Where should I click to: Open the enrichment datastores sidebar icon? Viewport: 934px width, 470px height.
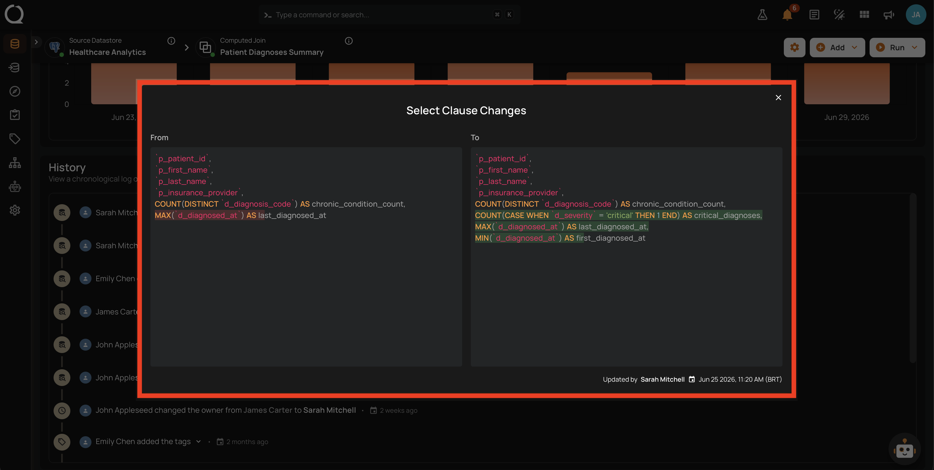click(15, 67)
